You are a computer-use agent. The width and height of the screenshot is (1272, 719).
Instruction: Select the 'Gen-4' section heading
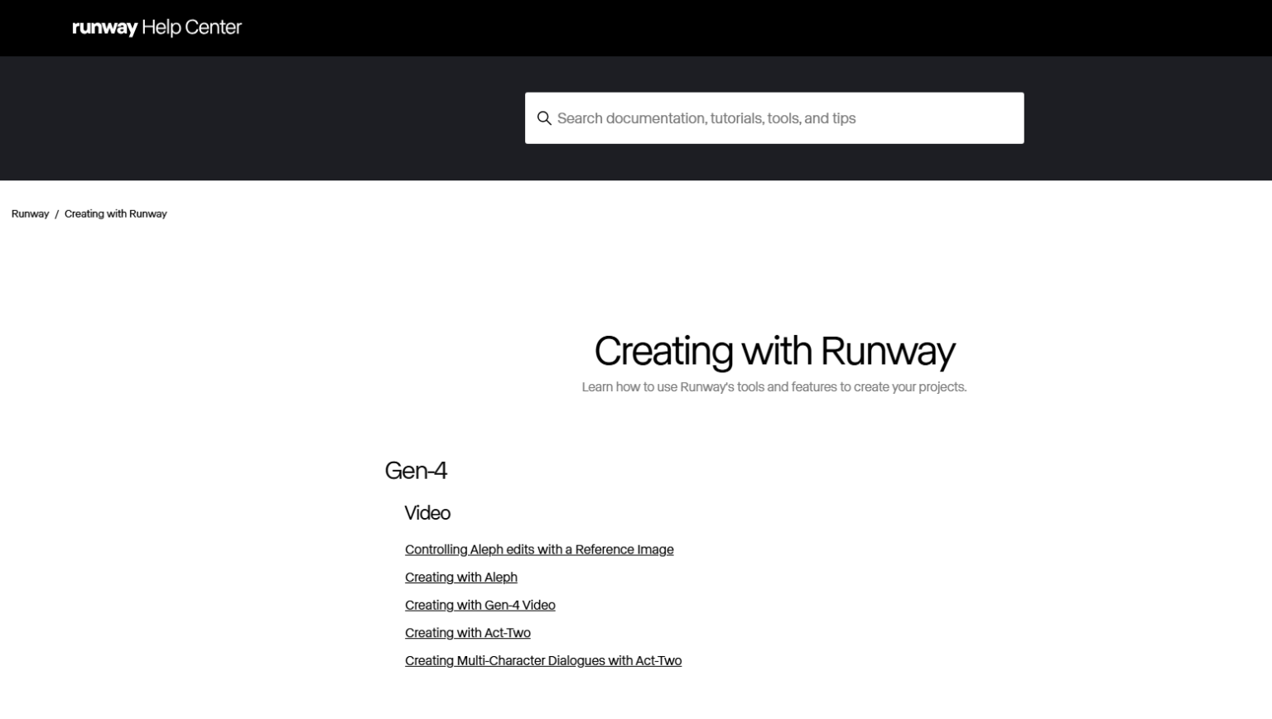point(416,471)
